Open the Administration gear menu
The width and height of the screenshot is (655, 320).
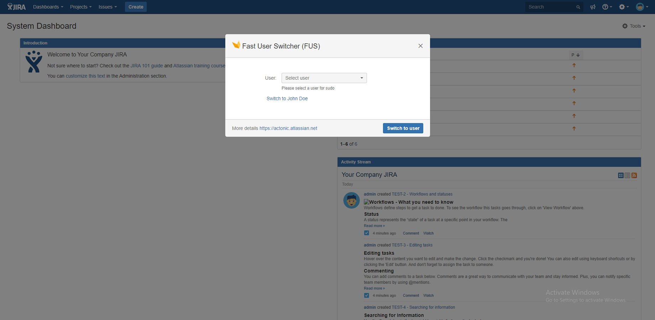click(624, 7)
